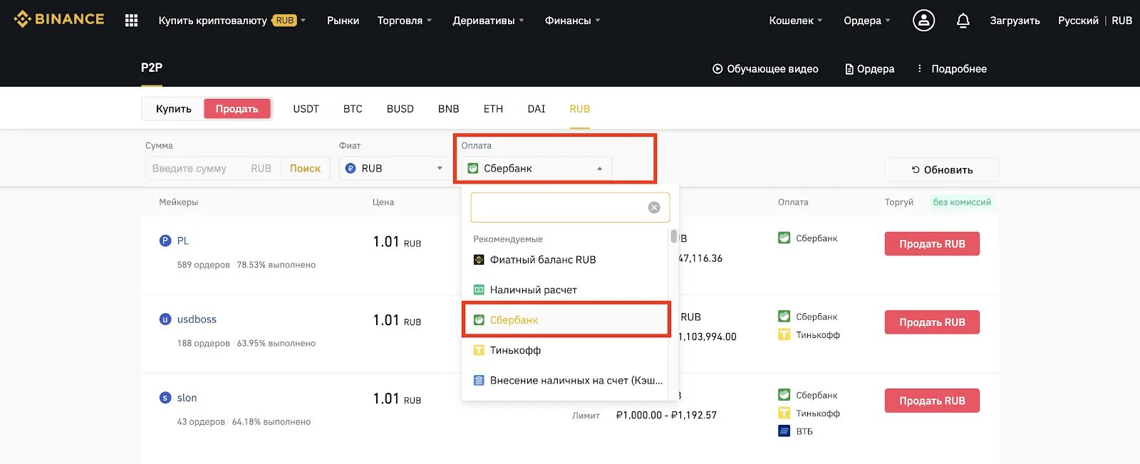The height and width of the screenshot is (464, 1140).
Task: Select the DAI tab
Action: click(x=537, y=109)
